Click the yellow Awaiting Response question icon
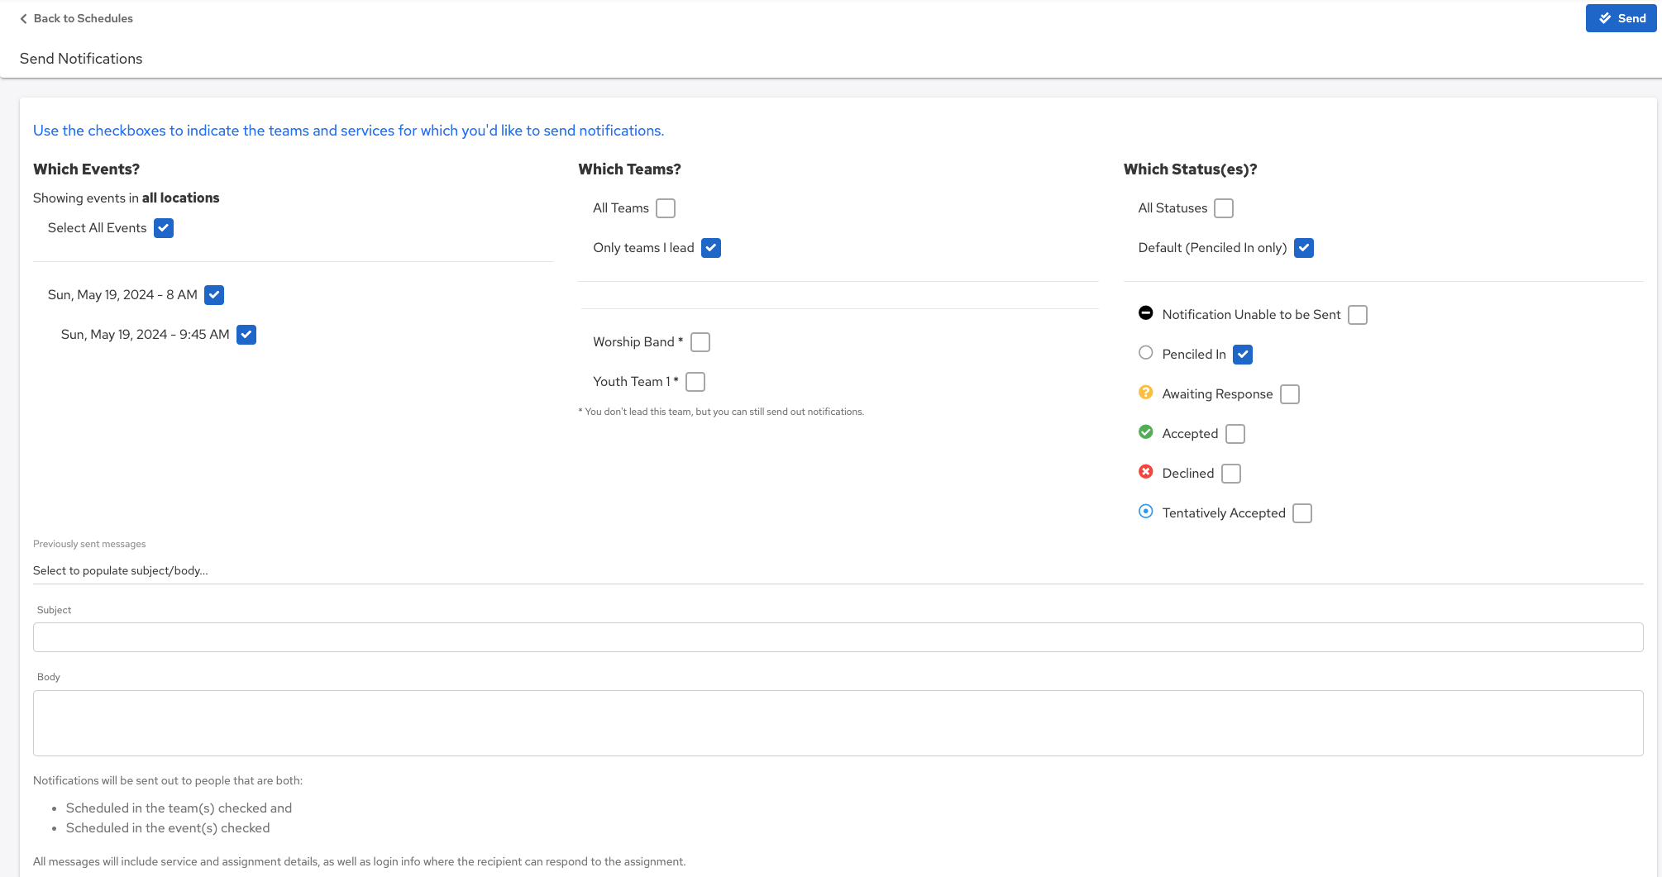This screenshot has width=1662, height=877. (1145, 392)
